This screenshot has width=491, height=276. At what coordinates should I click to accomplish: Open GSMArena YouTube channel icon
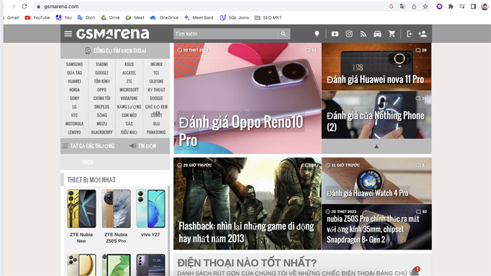[x=334, y=34]
